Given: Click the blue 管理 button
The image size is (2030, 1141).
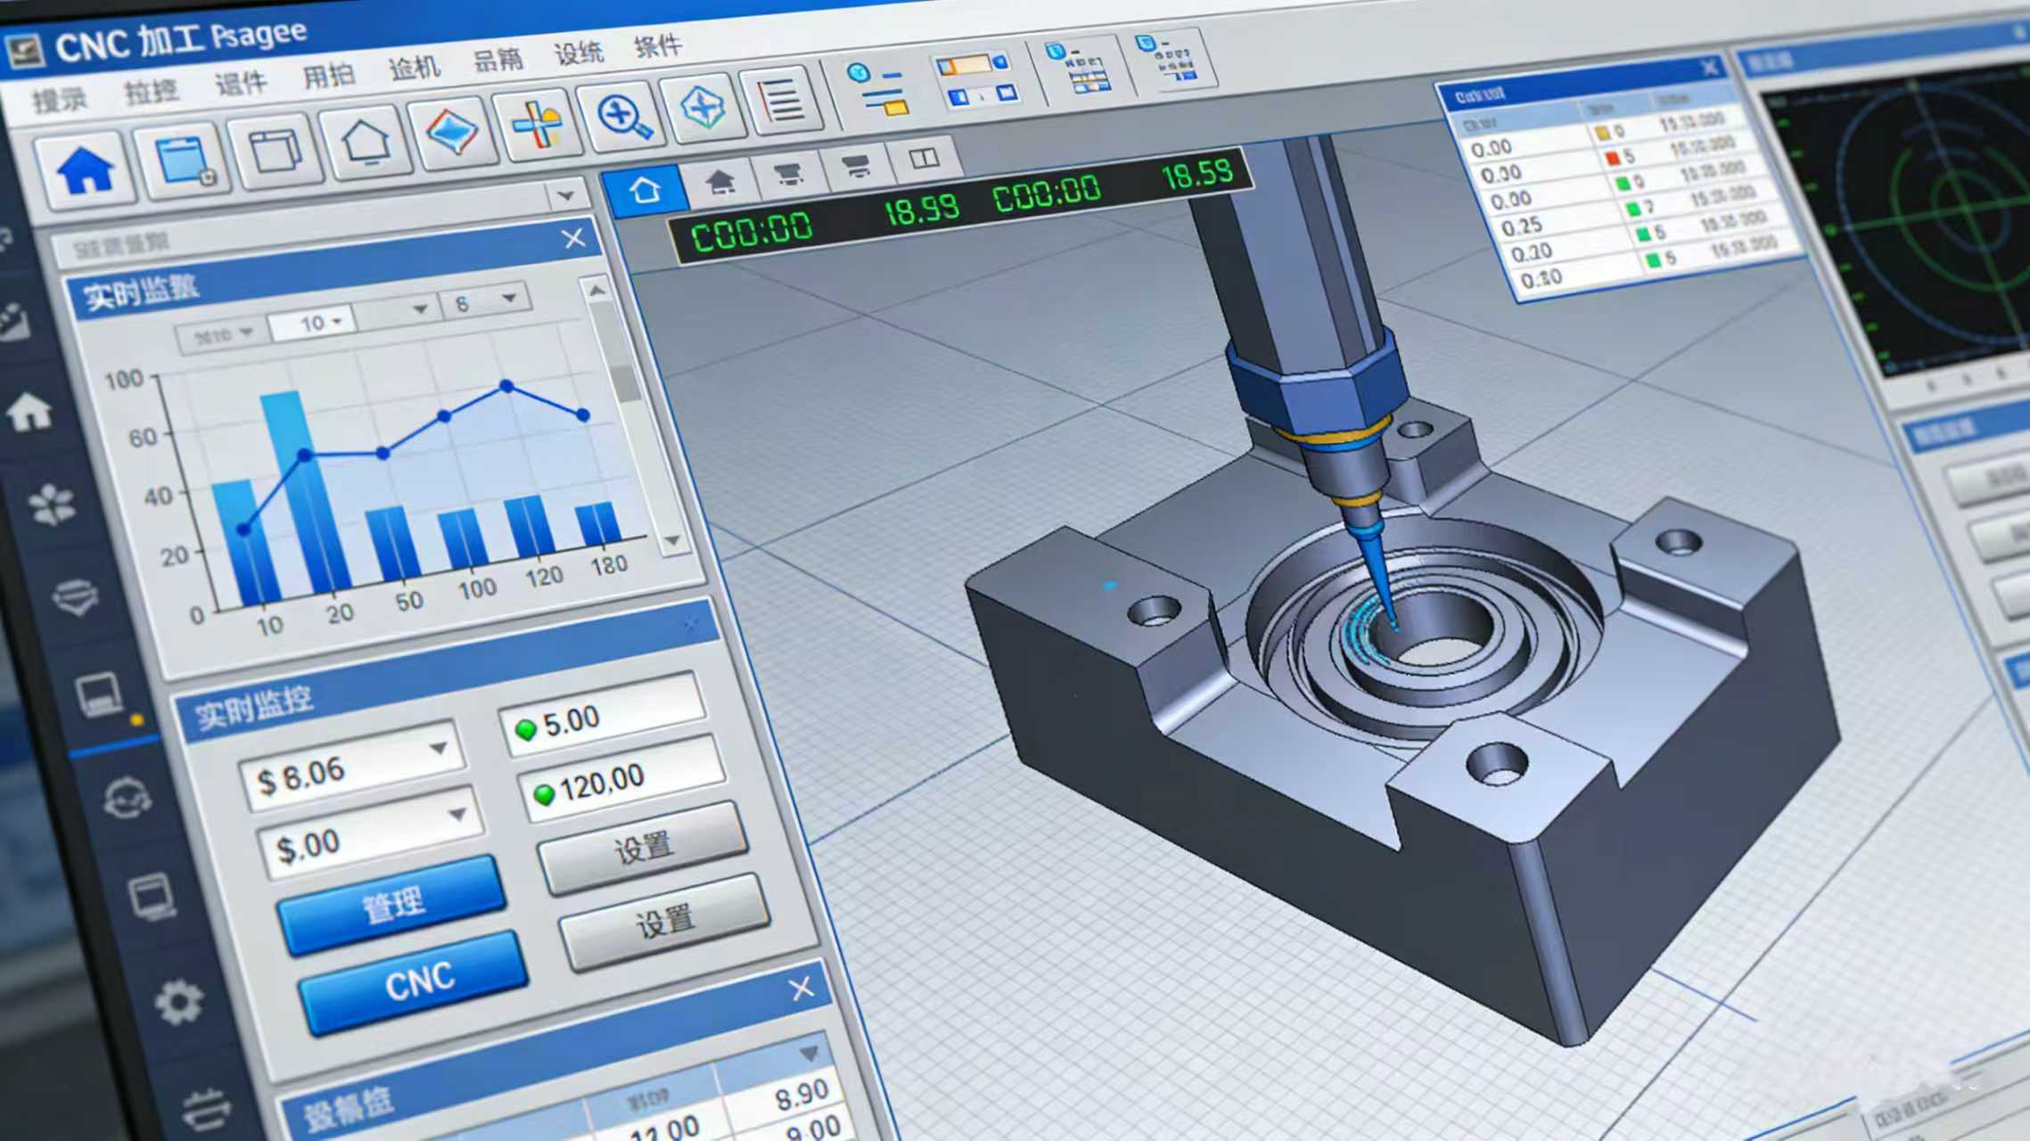Looking at the screenshot, I should pos(392,905).
